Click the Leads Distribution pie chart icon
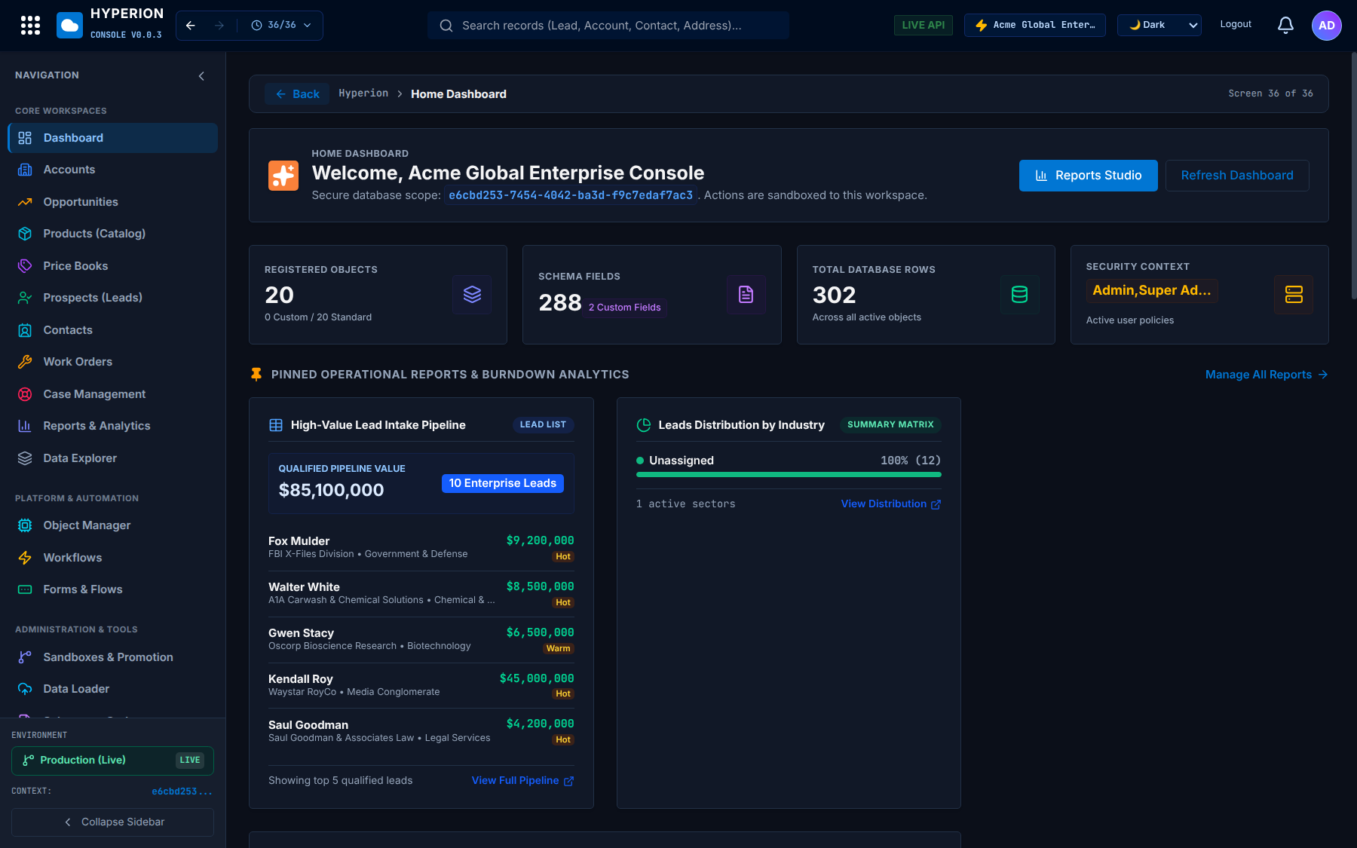Viewport: 1357px width, 848px height. [644, 425]
